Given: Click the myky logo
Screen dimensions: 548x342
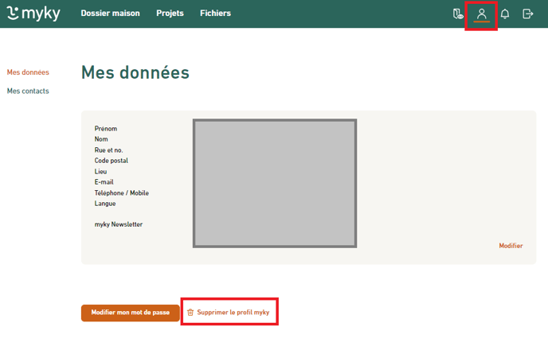Looking at the screenshot, I should 33,14.
